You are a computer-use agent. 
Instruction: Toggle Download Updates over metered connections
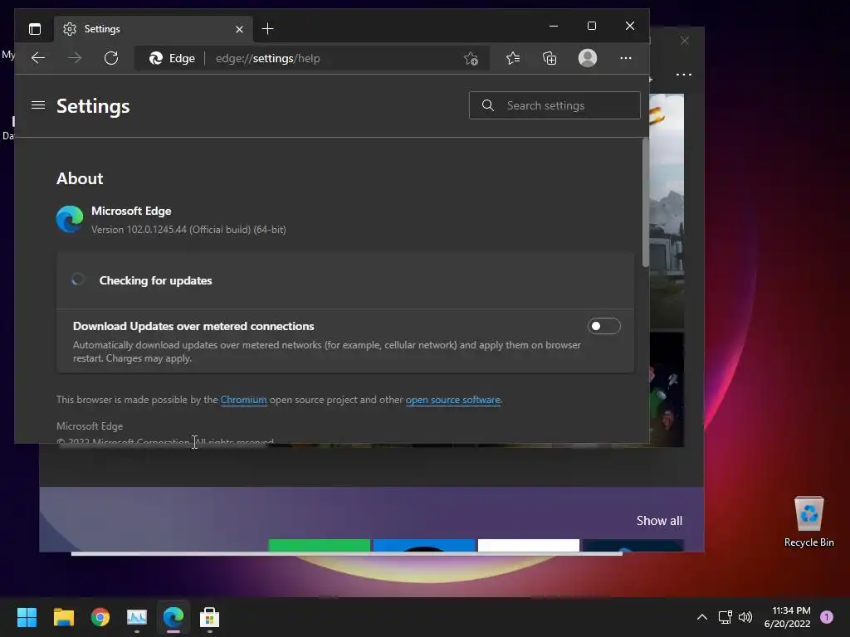pos(604,326)
